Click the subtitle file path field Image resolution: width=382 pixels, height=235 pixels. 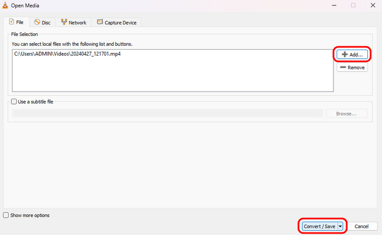[168, 113]
